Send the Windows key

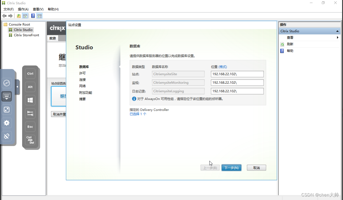pyautogui.click(x=30, y=100)
